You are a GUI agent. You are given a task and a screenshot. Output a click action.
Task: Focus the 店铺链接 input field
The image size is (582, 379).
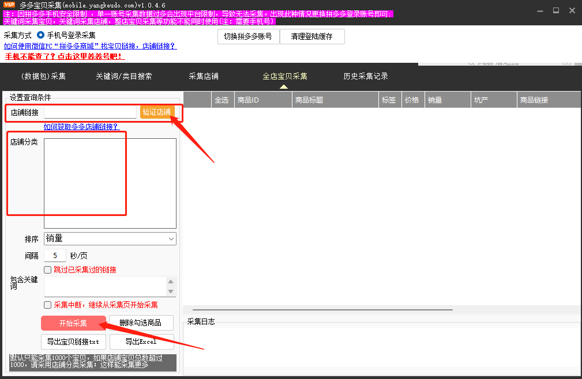click(x=90, y=112)
